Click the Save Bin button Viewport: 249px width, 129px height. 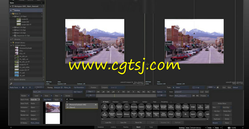[x=123, y=123]
